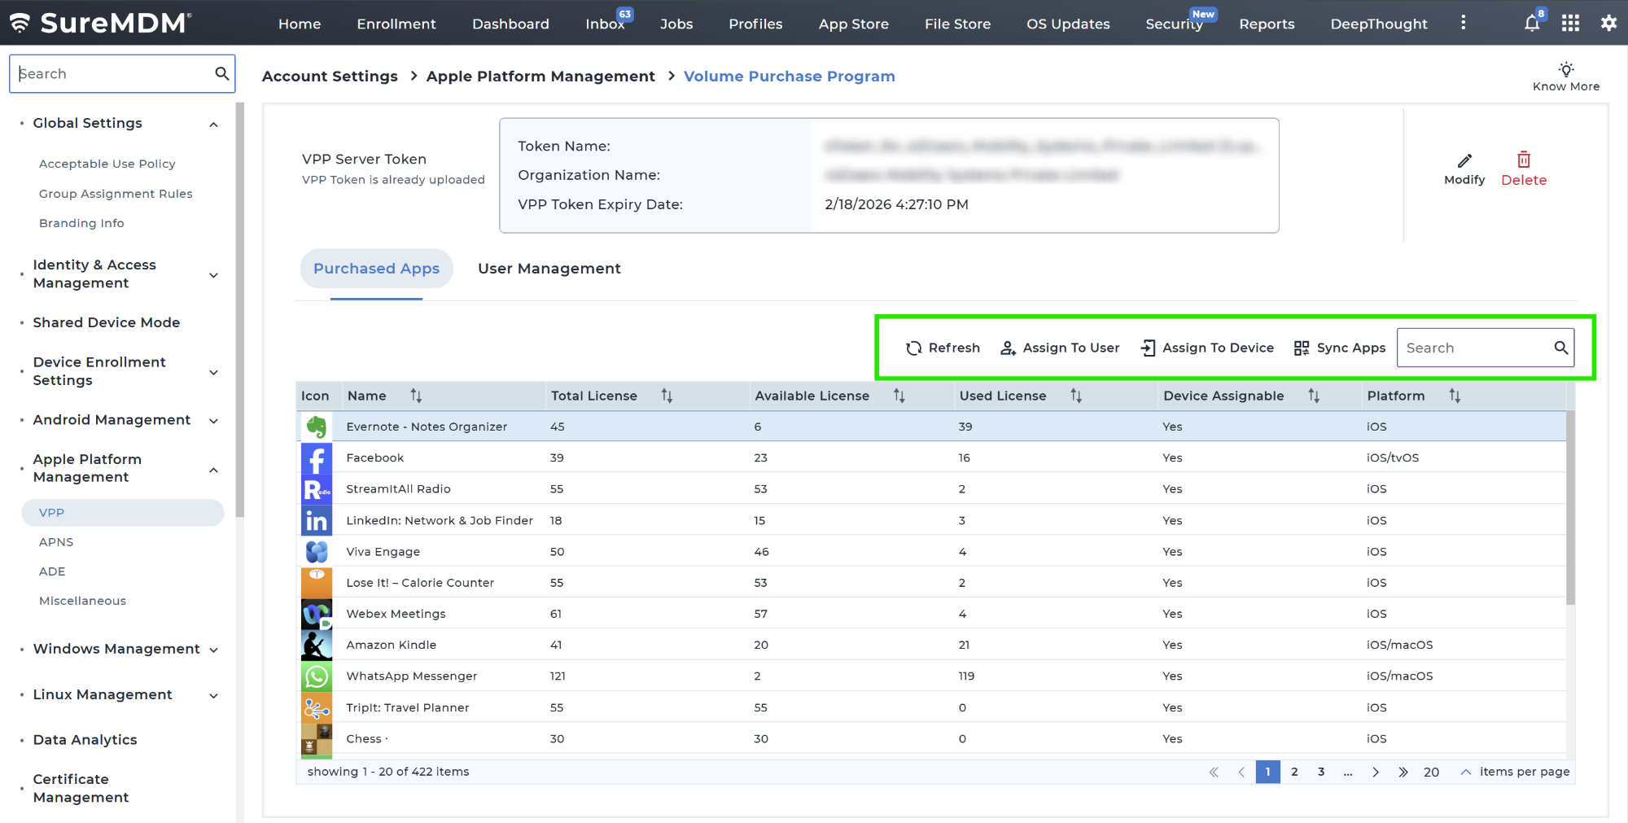
Task: Go to the first page arrow
Action: pyautogui.click(x=1214, y=772)
